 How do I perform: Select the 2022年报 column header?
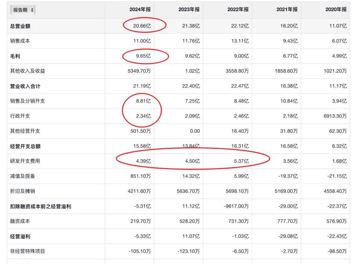[238, 10]
